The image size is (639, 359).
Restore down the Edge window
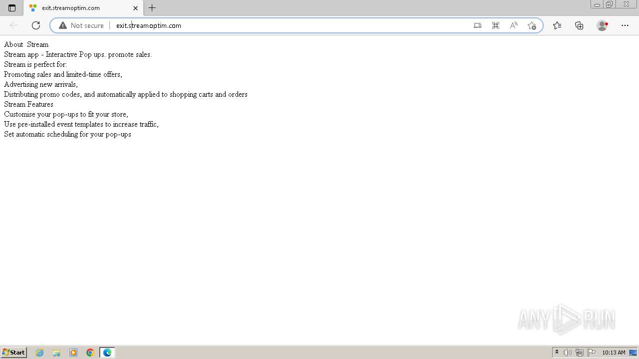click(609, 4)
